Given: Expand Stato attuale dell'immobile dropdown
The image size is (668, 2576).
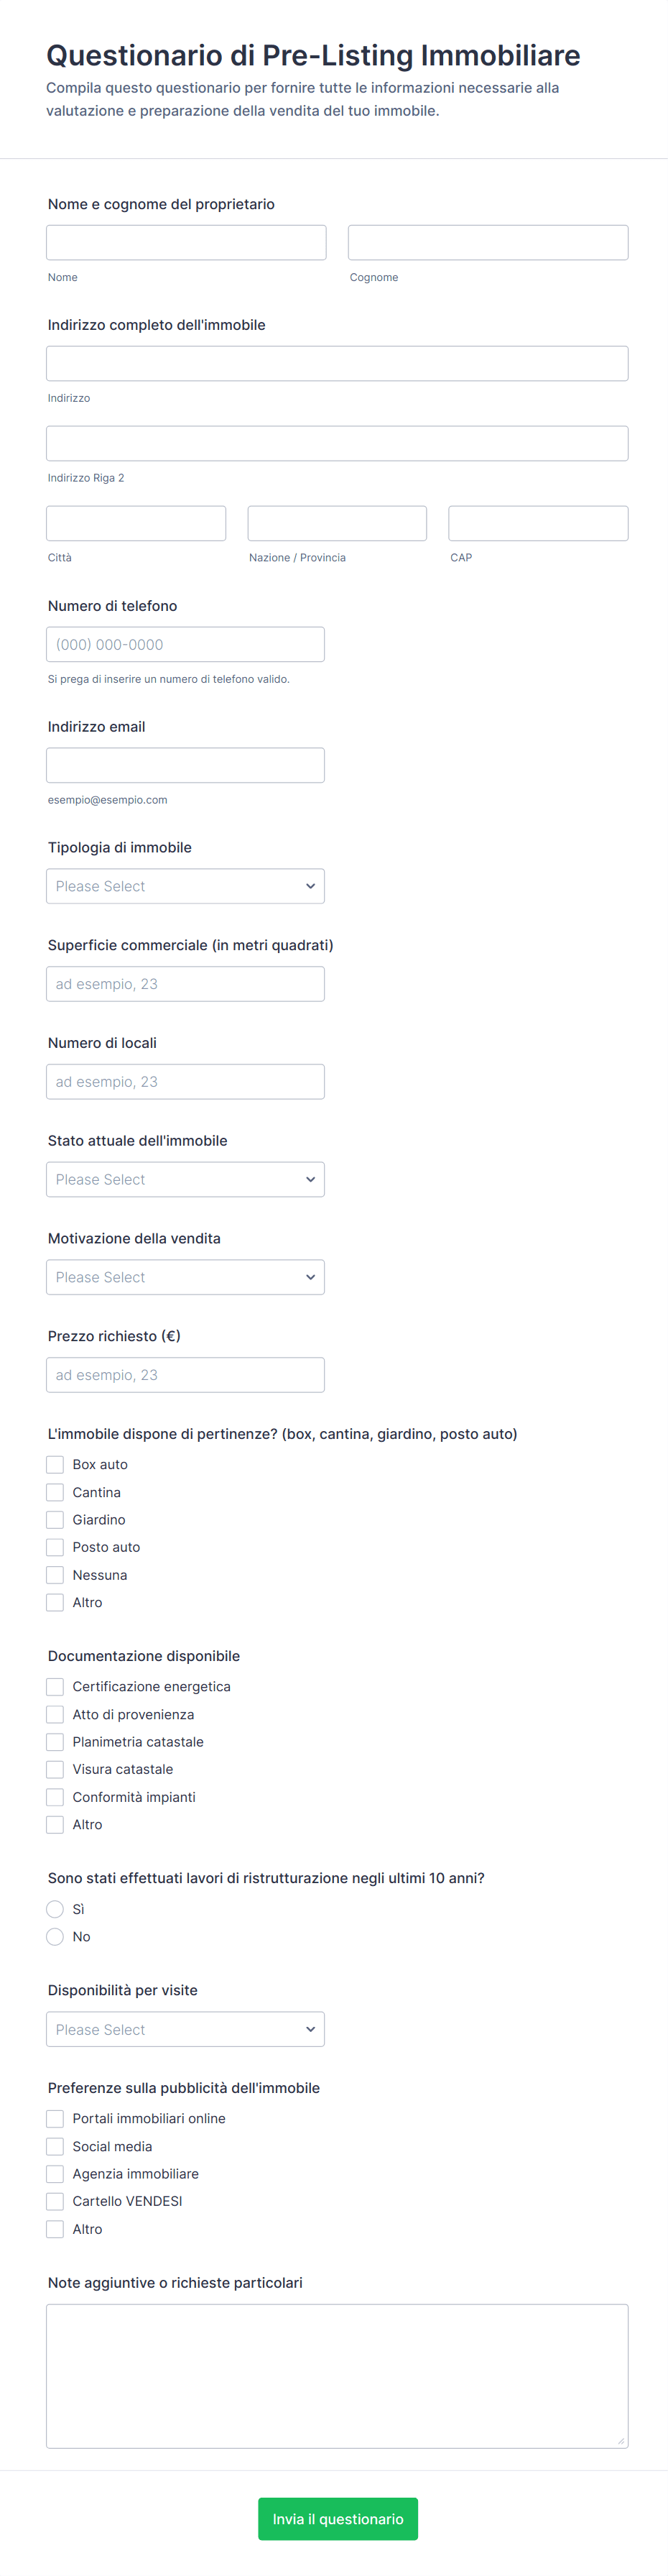Looking at the screenshot, I should 185,1179.
